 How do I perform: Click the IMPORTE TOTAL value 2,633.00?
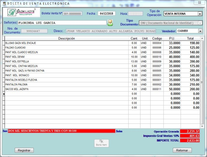click(x=190, y=141)
